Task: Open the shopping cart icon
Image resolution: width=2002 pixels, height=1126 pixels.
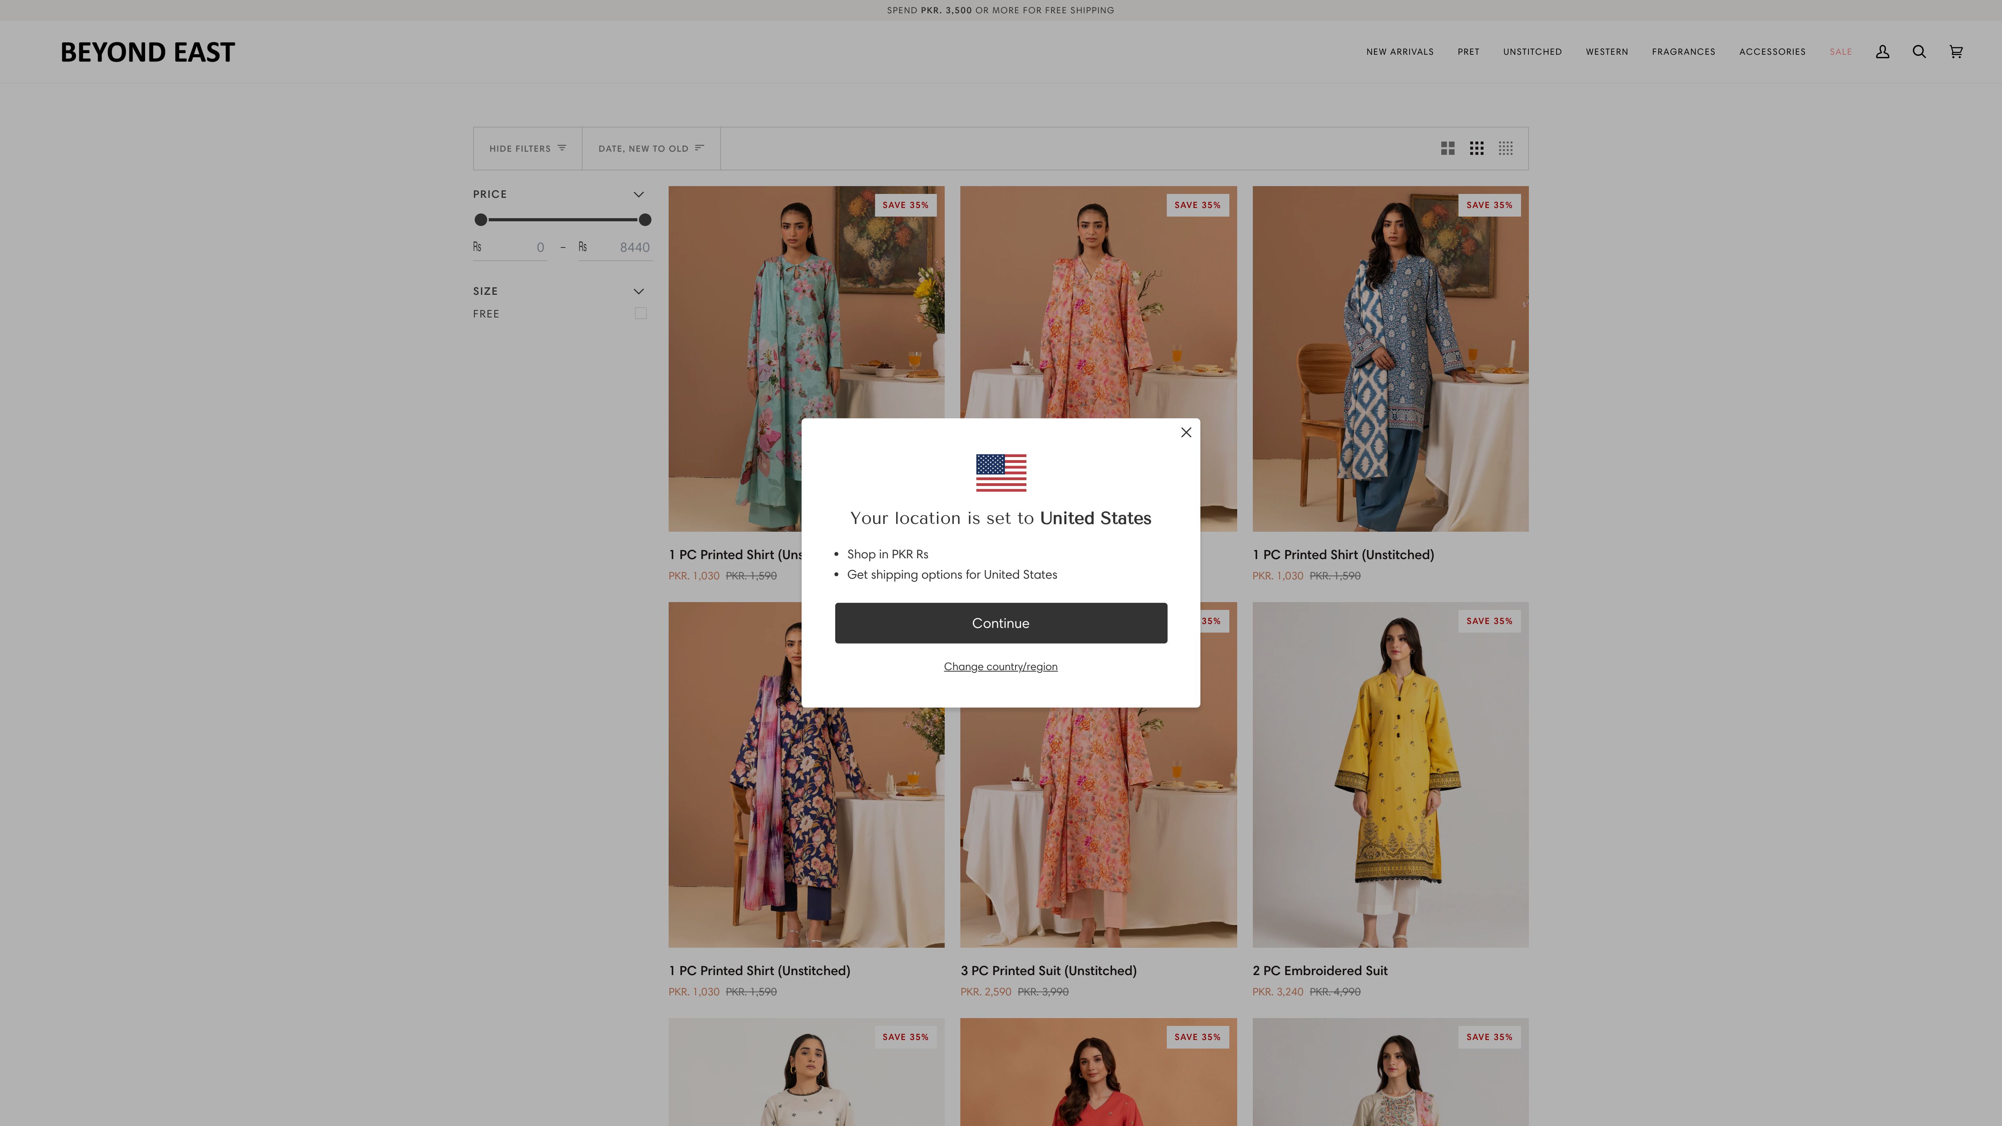Action: (x=1956, y=52)
